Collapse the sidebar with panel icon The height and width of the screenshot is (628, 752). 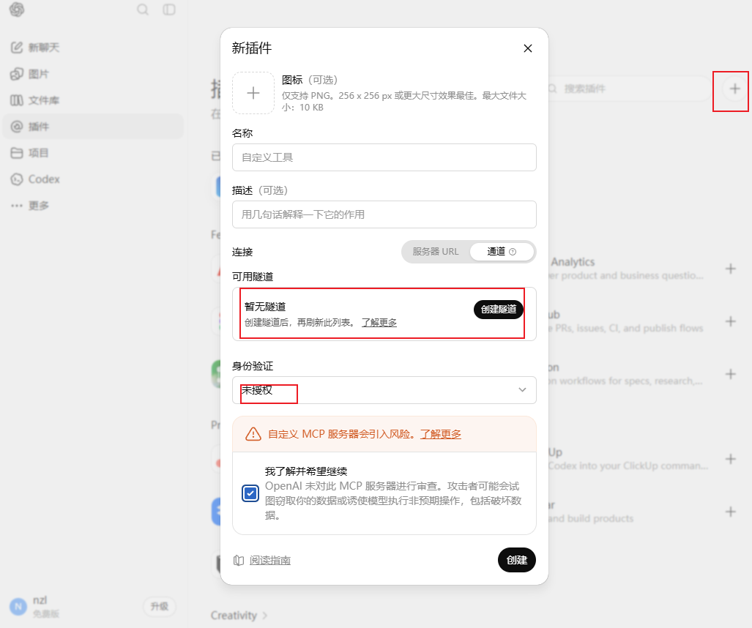[169, 10]
